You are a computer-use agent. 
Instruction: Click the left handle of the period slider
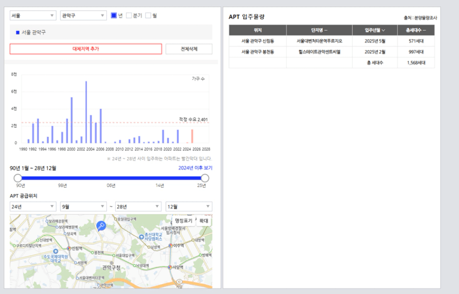point(18,178)
